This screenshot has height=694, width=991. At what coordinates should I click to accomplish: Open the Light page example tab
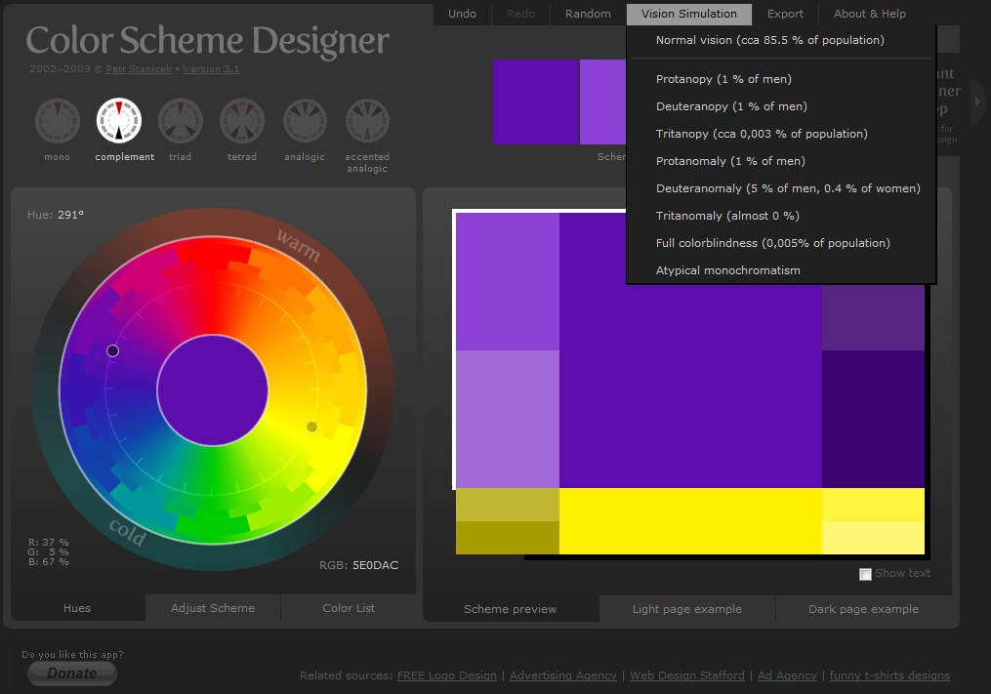686,609
